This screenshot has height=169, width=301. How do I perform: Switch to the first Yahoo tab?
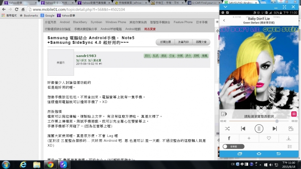click(x=20, y=3)
